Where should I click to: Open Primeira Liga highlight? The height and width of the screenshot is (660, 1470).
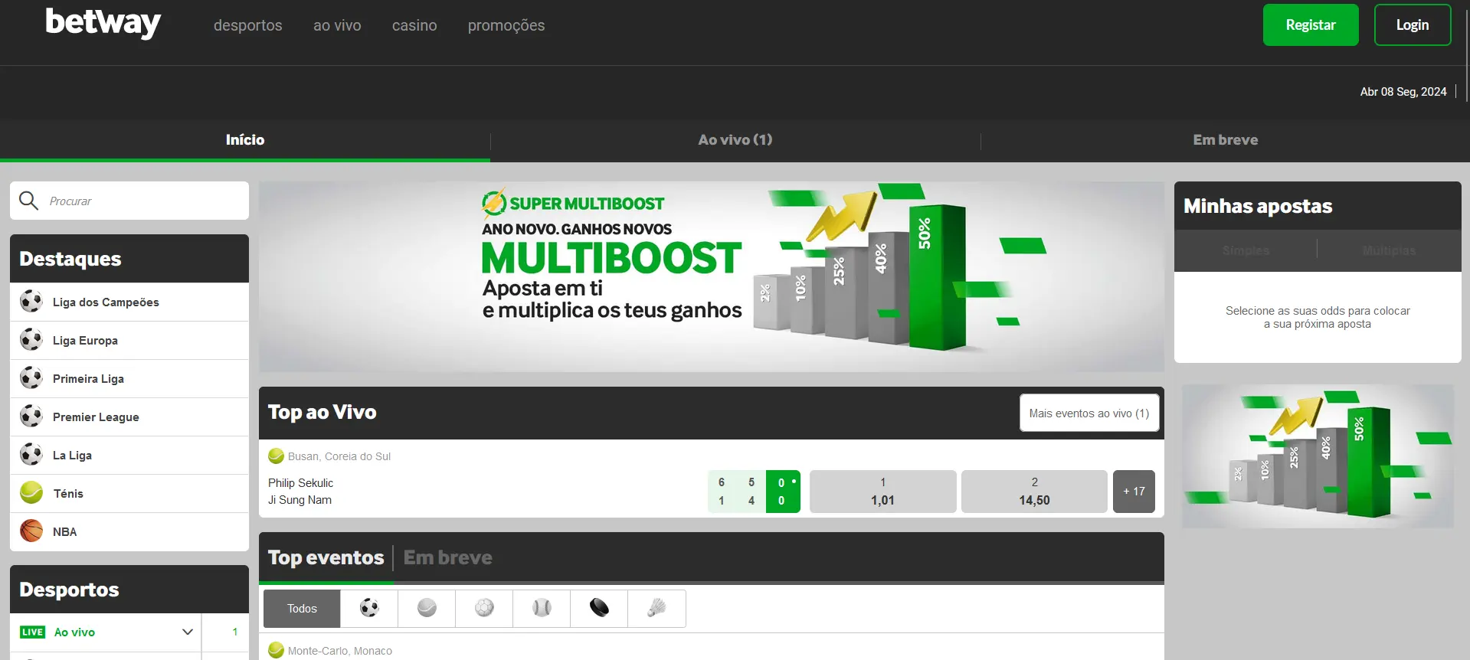[x=129, y=378]
